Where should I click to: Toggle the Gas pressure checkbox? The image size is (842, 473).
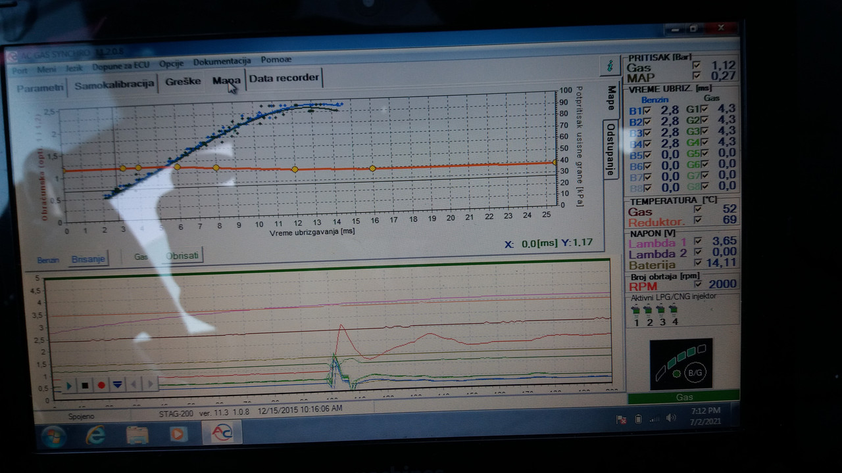696,66
